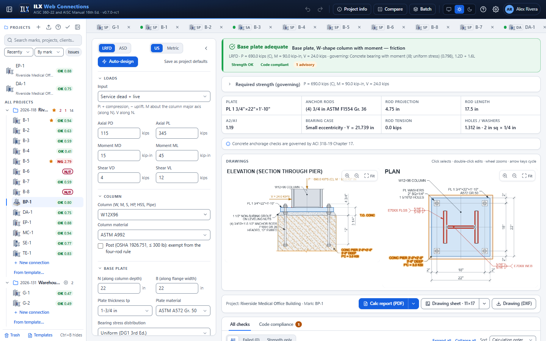Viewport: 546px width, 341px height.
Task: Collapse the LOADS section
Action: 100,78
